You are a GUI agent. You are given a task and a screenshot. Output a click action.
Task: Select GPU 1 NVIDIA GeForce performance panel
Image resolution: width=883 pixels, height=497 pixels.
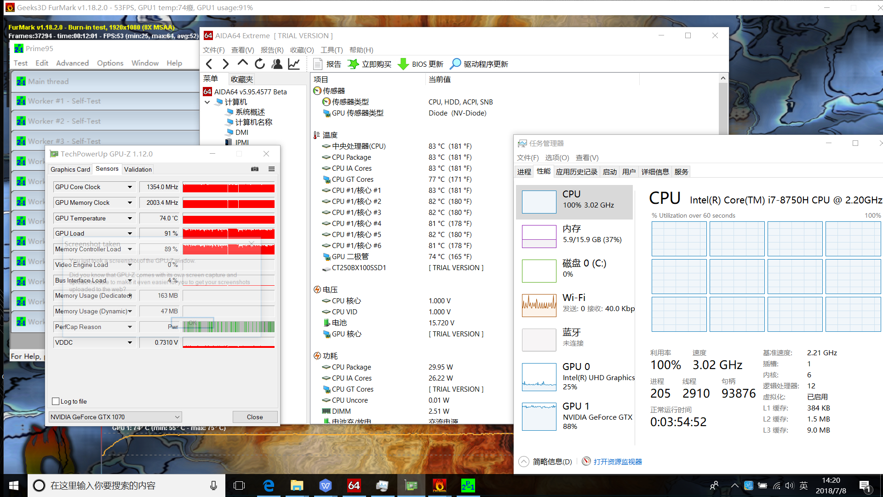574,416
